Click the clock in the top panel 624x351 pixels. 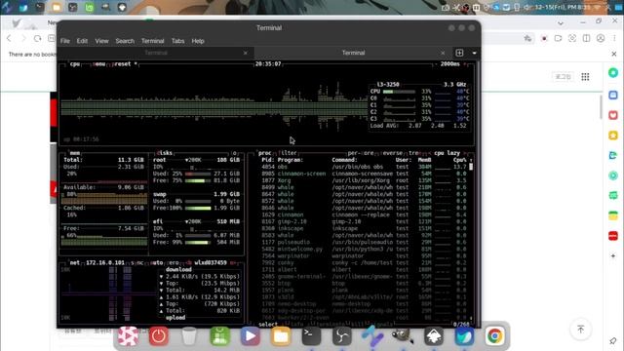[x=563, y=7]
